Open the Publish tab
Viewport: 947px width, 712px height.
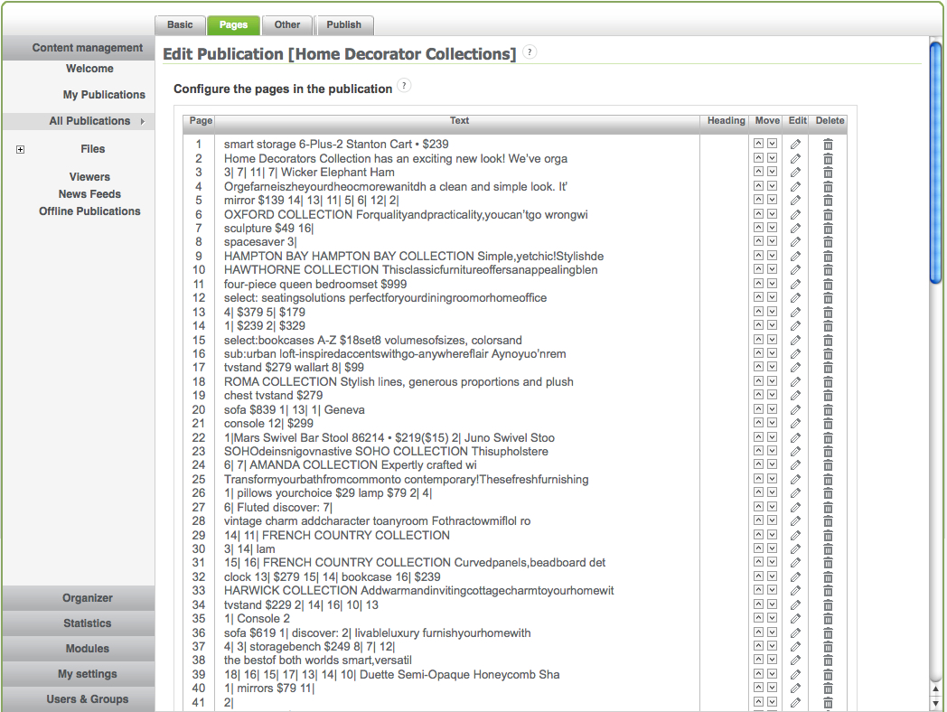click(x=343, y=25)
